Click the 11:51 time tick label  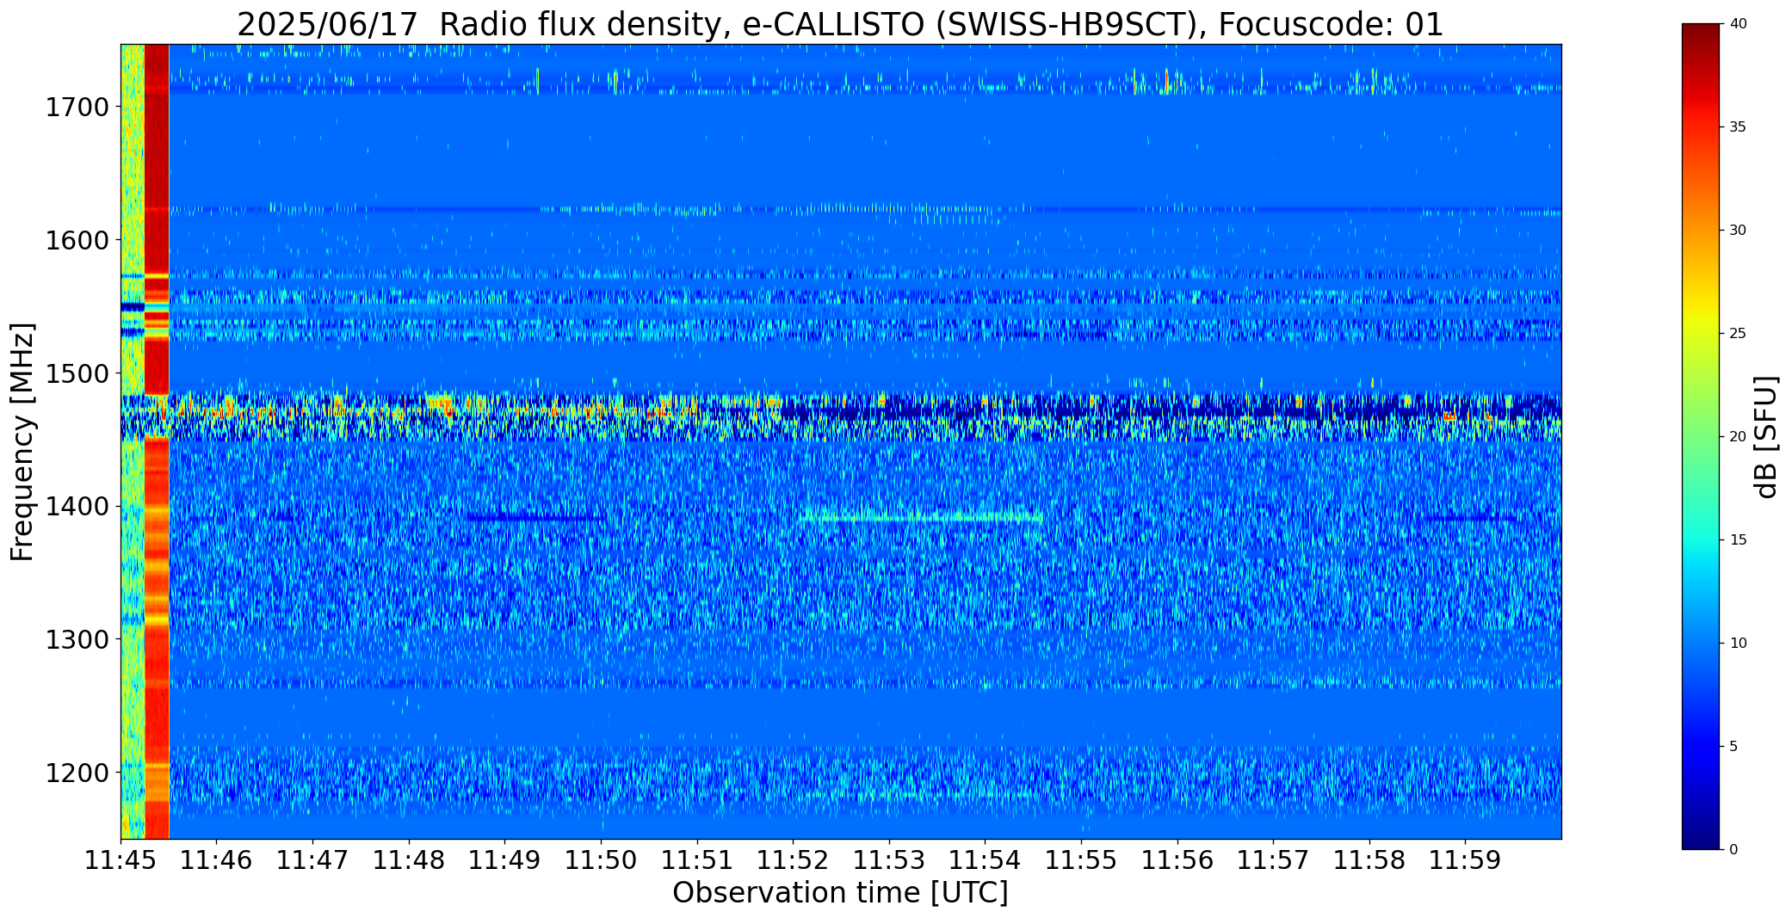click(x=697, y=860)
